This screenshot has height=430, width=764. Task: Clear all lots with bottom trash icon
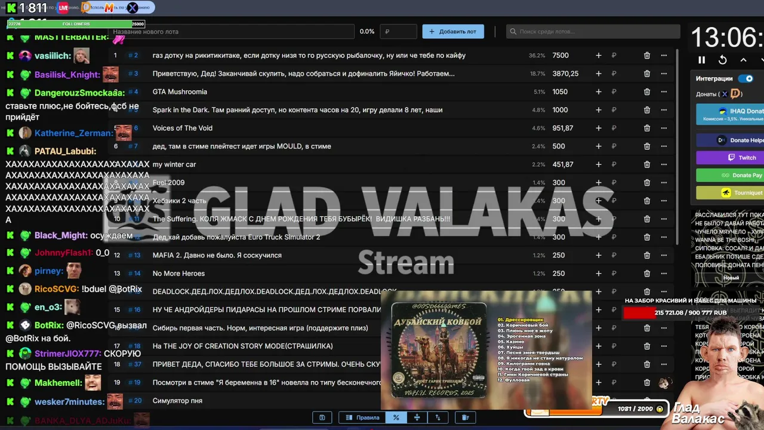tap(465, 417)
